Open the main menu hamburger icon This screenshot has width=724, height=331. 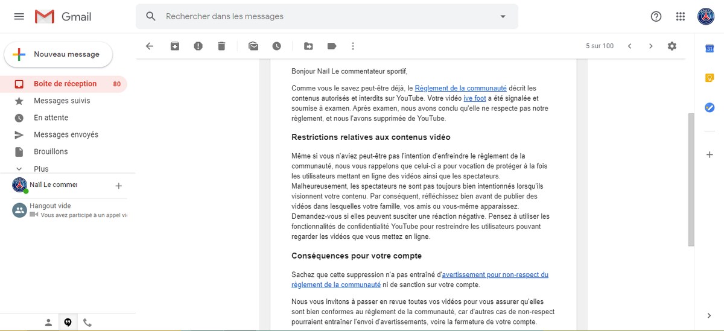click(19, 16)
